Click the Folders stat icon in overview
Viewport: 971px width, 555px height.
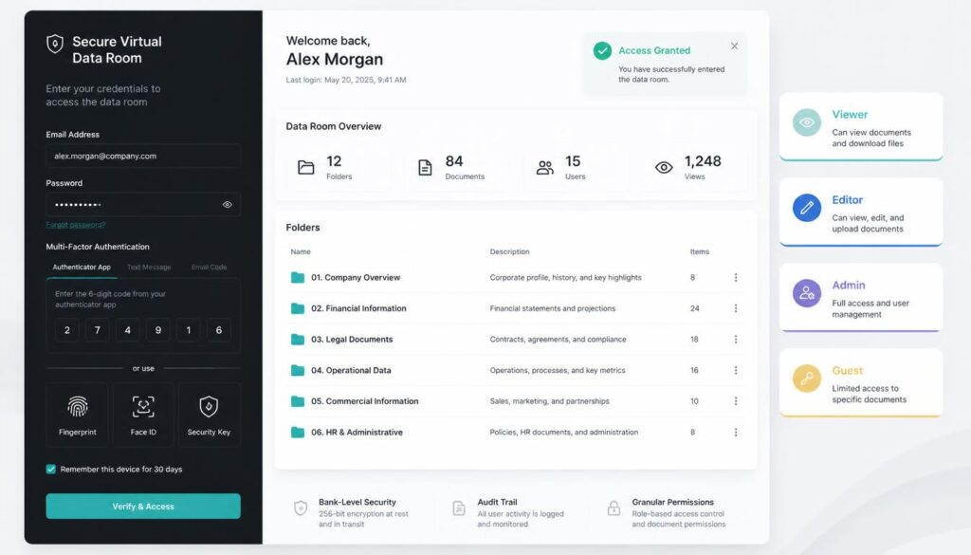point(306,167)
